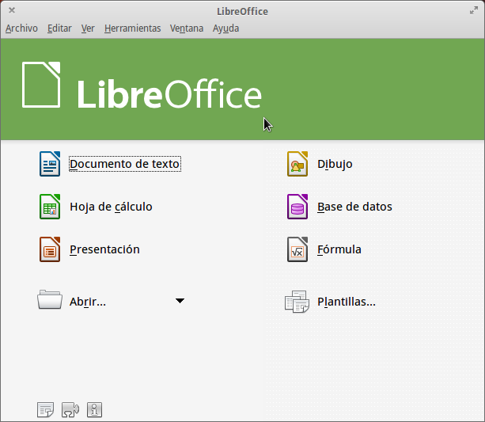
Task: Click the Math formula icon
Action: tap(297, 249)
